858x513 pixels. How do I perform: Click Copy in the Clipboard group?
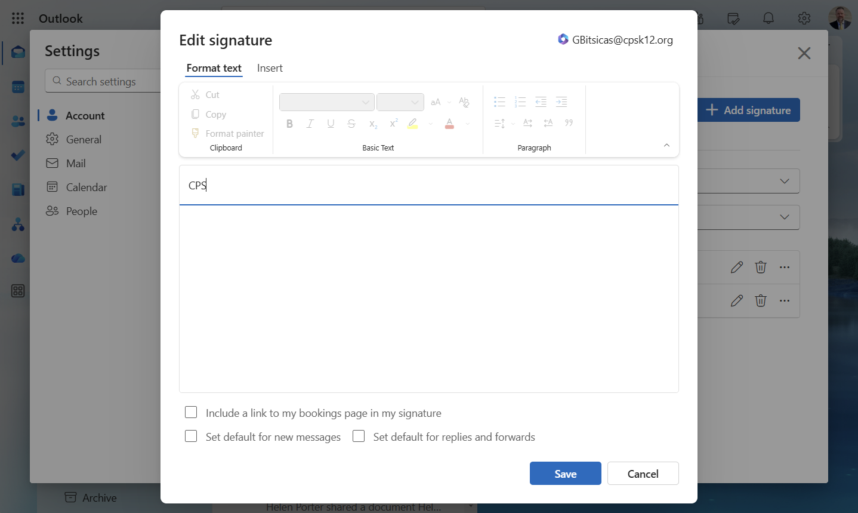coord(209,114)
